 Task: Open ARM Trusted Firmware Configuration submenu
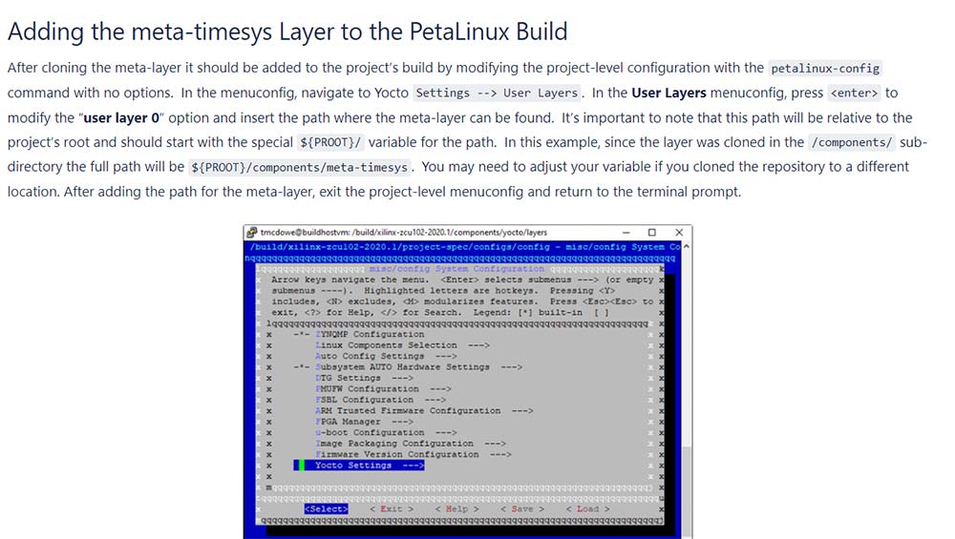tap(424, 410)
